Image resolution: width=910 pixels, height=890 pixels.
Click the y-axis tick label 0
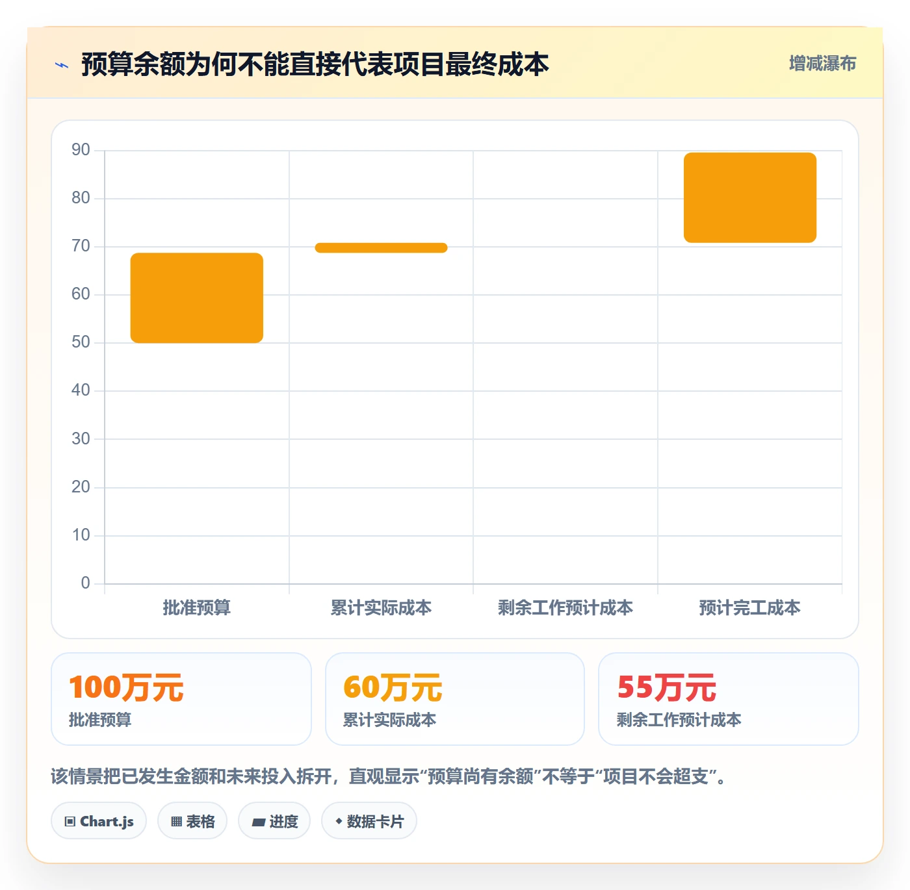coord(85,583)
